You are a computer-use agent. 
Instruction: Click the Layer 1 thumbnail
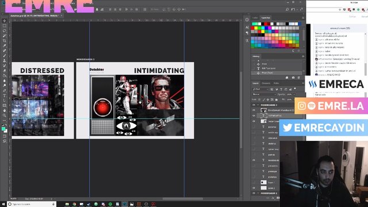click(263, 182)
